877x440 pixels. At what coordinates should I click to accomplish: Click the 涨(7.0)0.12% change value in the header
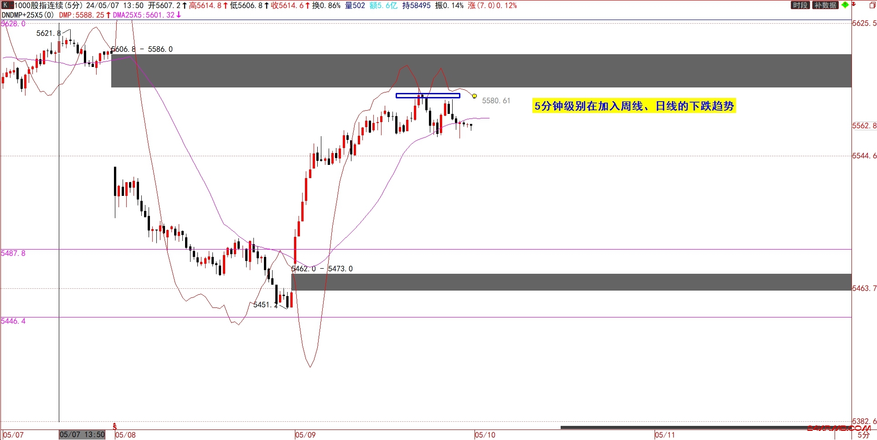[492, 5]
